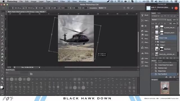180x101 pixels.
Task: Select the Eyedropper tool
Action: [2, 33]
